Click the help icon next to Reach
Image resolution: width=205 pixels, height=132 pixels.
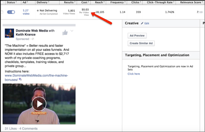pyautogui.click(x=104, y=2)
